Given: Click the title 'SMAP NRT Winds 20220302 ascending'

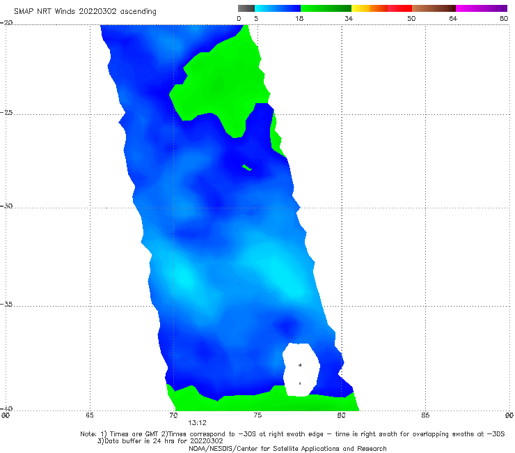Looking at the screenshot, I should (85, 11).
